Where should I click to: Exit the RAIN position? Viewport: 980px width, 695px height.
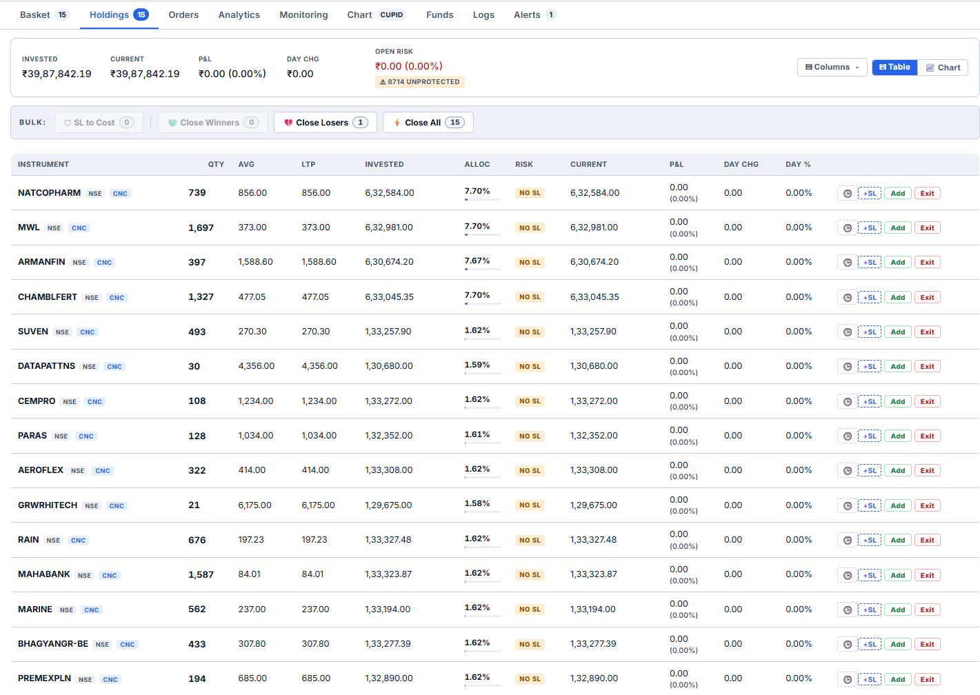click(928, 541)
